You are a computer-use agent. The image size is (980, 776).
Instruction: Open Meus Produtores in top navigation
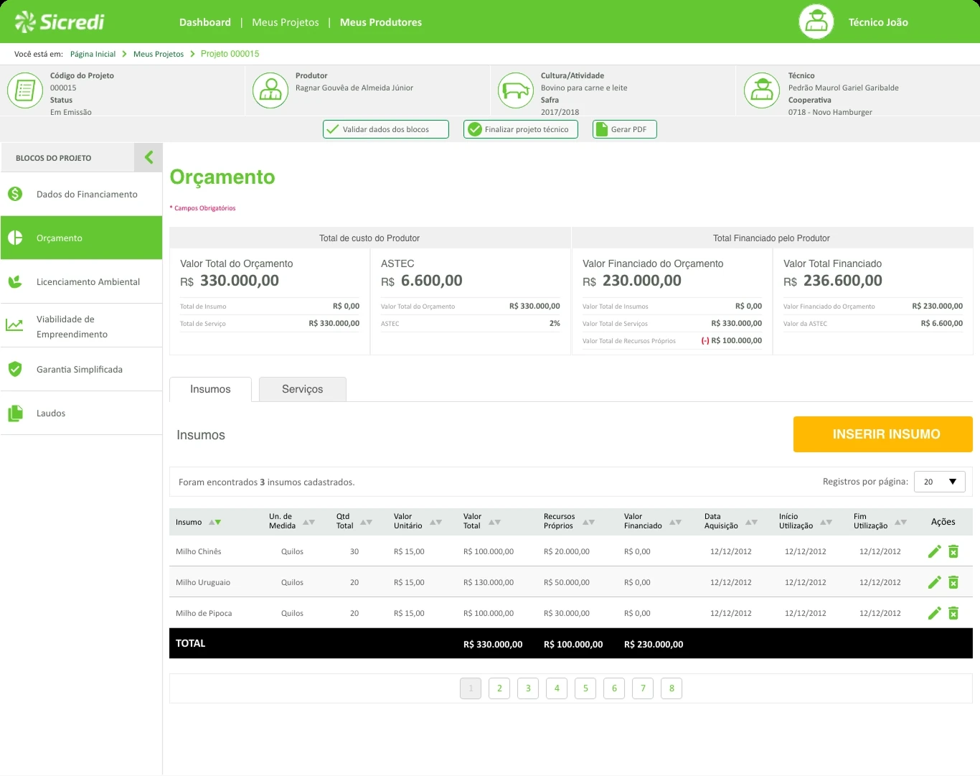tap(381, 22)
